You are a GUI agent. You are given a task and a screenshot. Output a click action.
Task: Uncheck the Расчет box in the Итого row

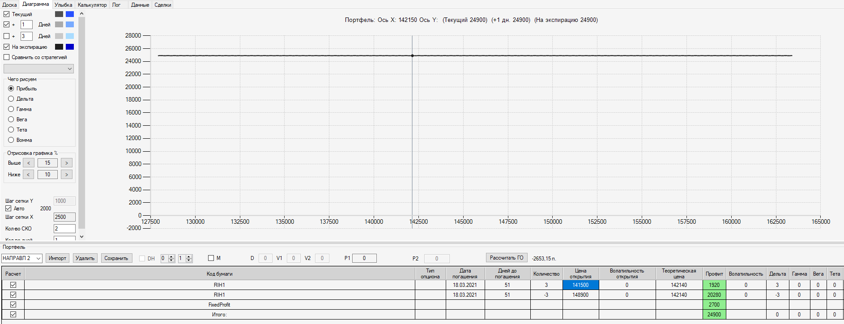13,315
